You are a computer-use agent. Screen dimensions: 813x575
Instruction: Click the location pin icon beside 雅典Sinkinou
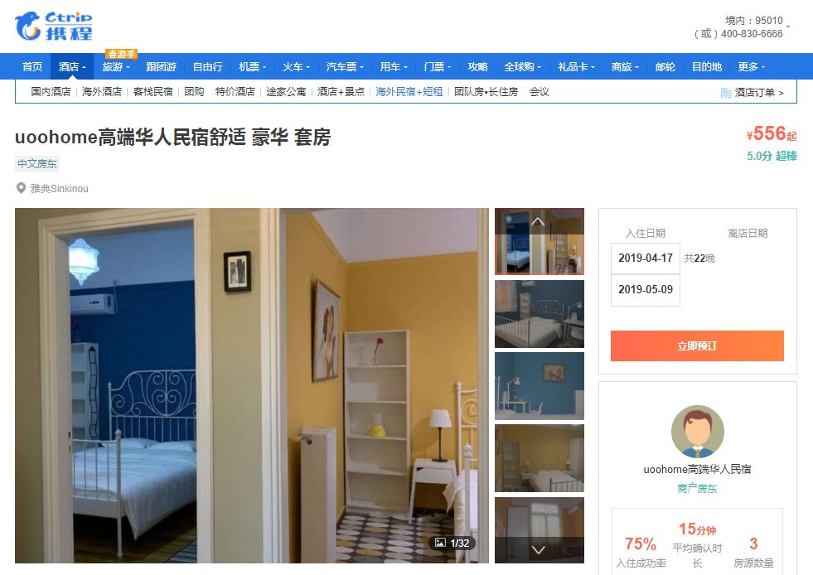click(21, 188)
